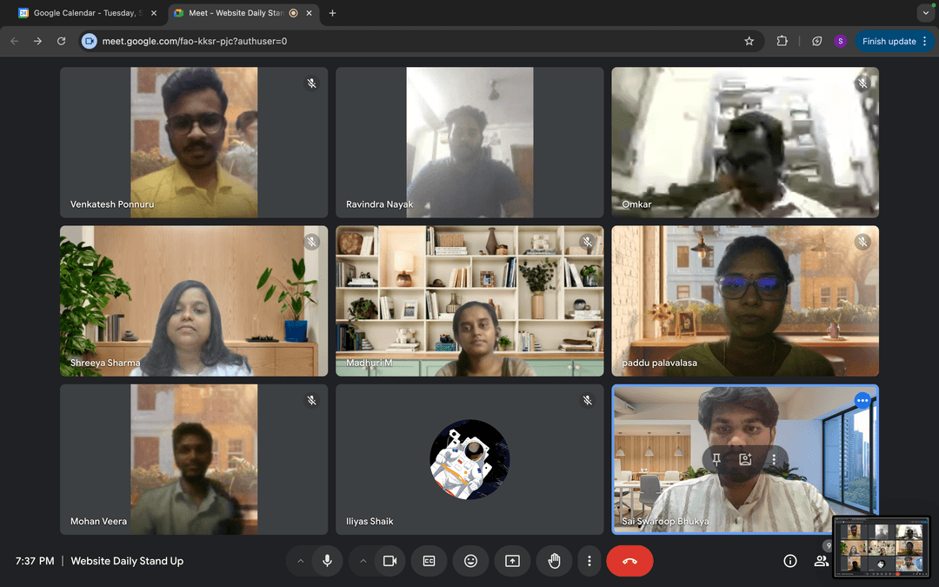Viewport: 939px width, 587px height.
Task: Bookmark this page with the star icon
Action: pos(749,41)
